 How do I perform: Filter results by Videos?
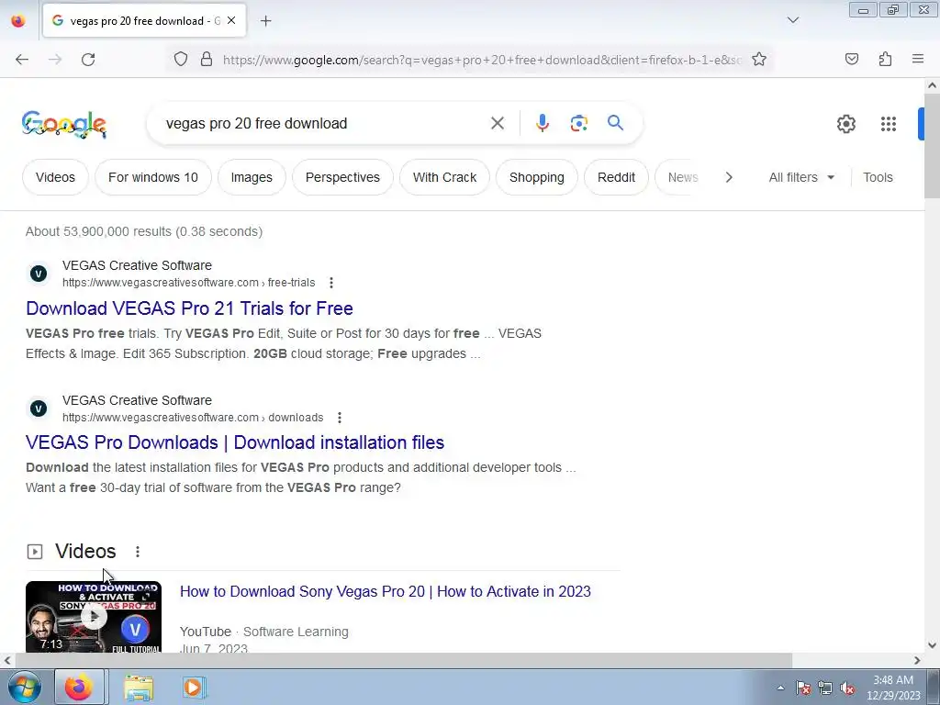coord(55,177)
